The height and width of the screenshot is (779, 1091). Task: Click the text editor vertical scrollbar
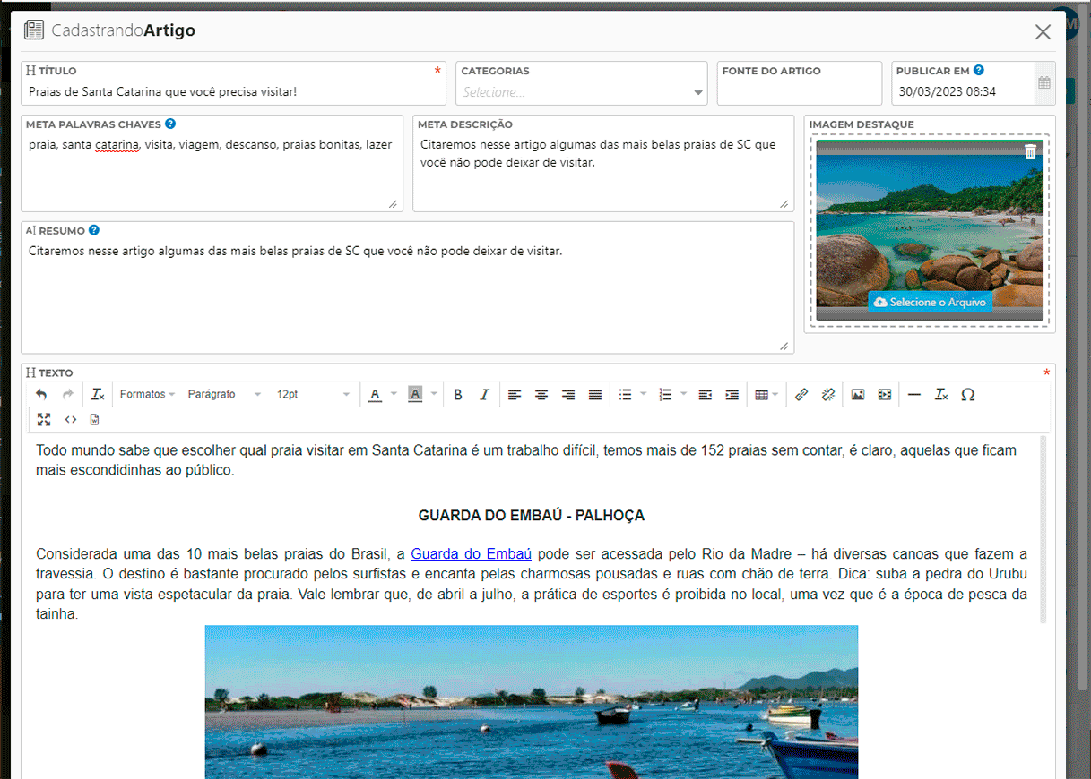click(x=1043, y=528)
